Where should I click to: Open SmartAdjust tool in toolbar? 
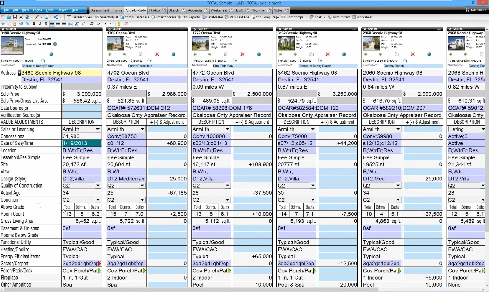107,17
